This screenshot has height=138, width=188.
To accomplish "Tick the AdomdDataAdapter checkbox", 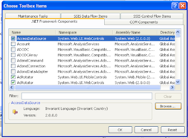I will coord(13,72).
